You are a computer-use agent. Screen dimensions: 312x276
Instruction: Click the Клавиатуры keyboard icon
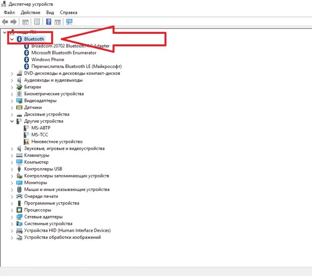19,156
